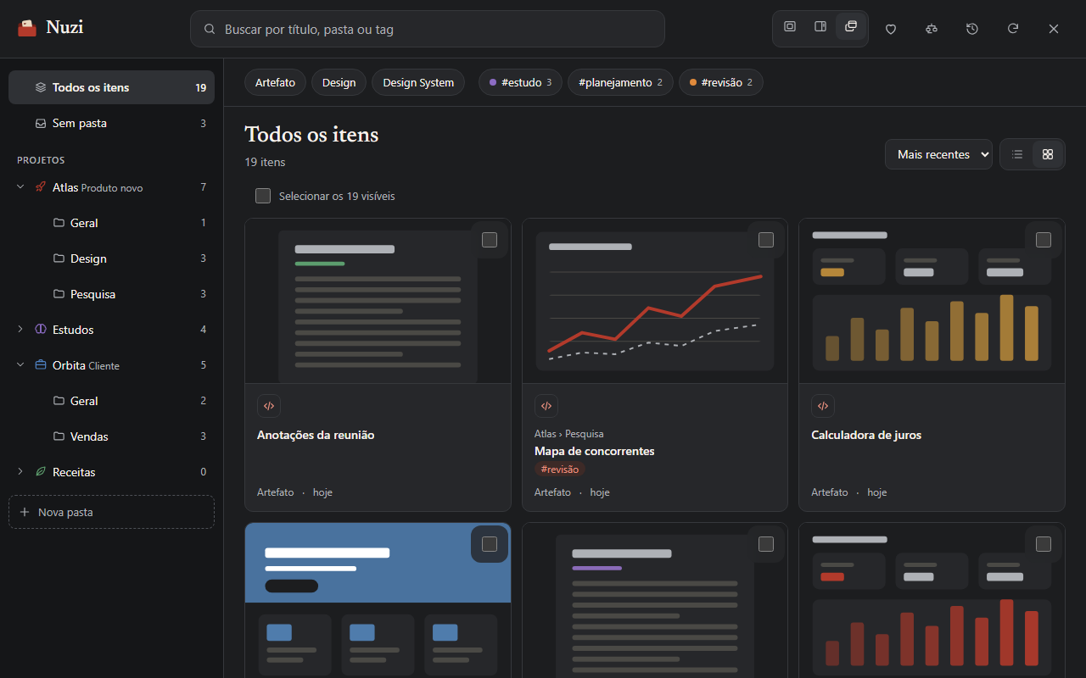Click the brain icon beside Estudos
The image size is (1086, 678).
(41, 330)
